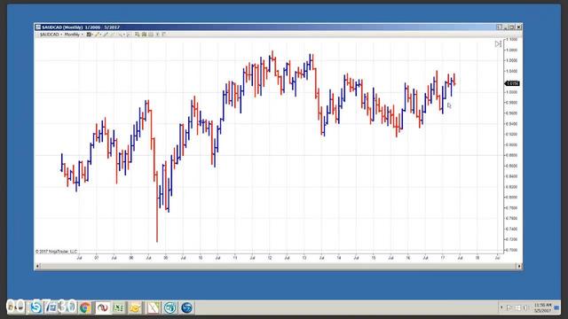This screenshot has width=568, height=319.
Task: Click the data box toolbar icon
Action: tap(137, 35)
